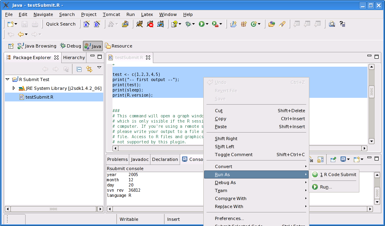Image resolution: width=385 pixels, height=226 pixels.
Task: Open the Latex menu
Action: 147,14
